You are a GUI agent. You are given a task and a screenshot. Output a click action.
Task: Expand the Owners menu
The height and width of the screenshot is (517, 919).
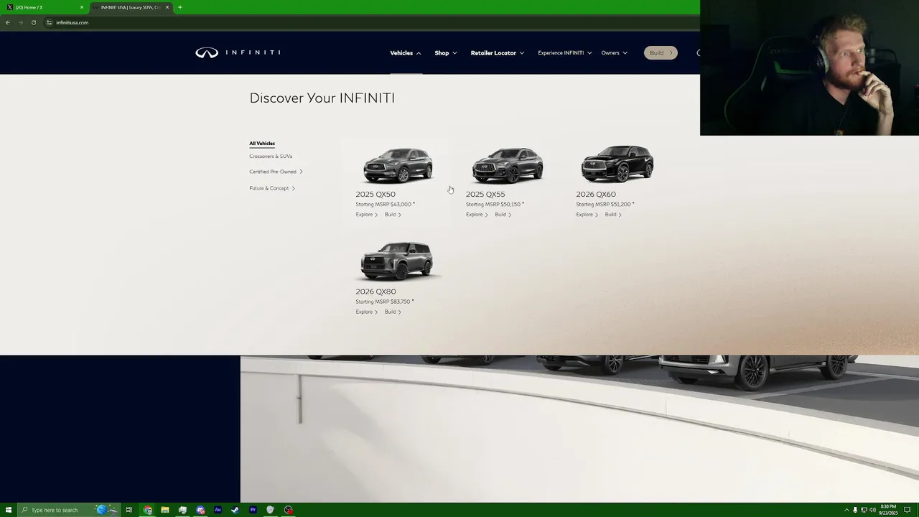[615, 52]
